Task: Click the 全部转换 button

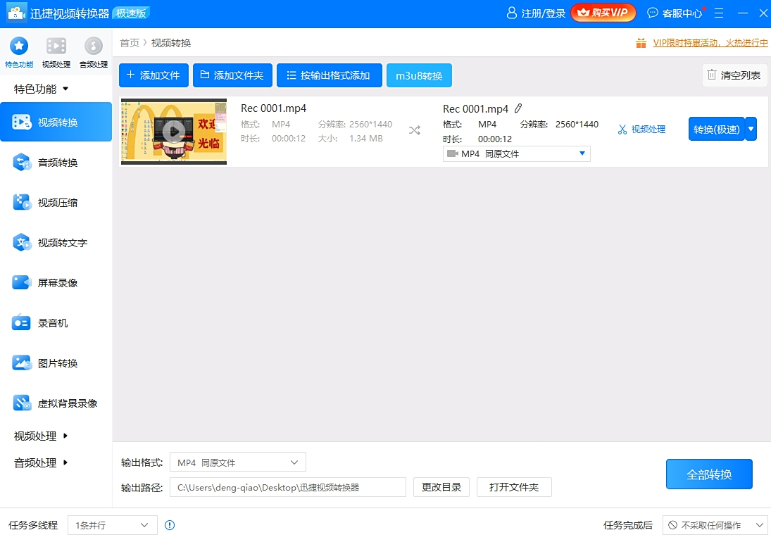Action: point(709,474)
